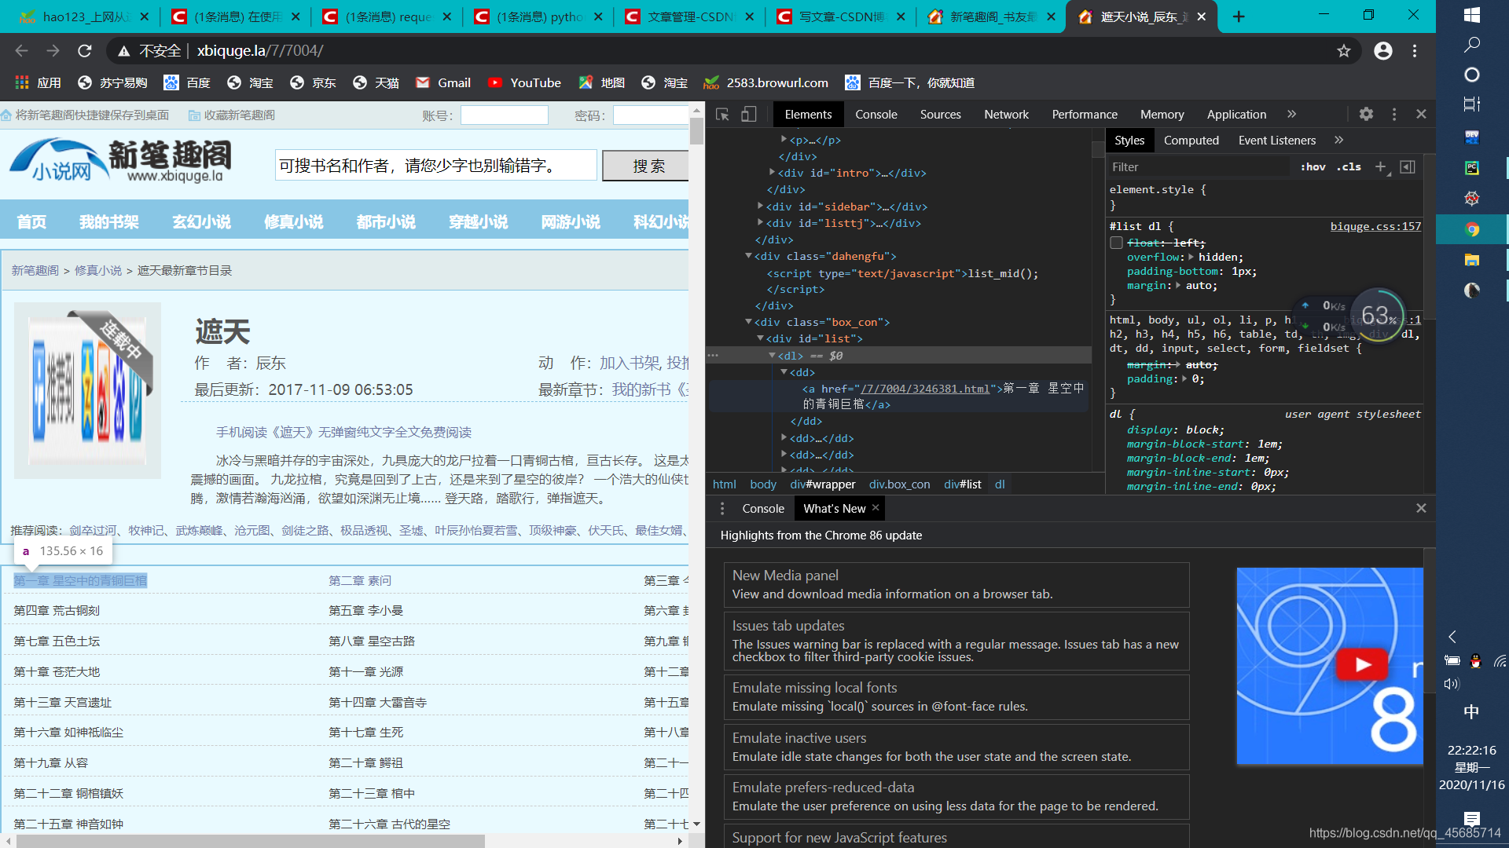Click 修真小说 in the breadcrumb
This screenshot has height=848, width=1509.
[98, 271]
